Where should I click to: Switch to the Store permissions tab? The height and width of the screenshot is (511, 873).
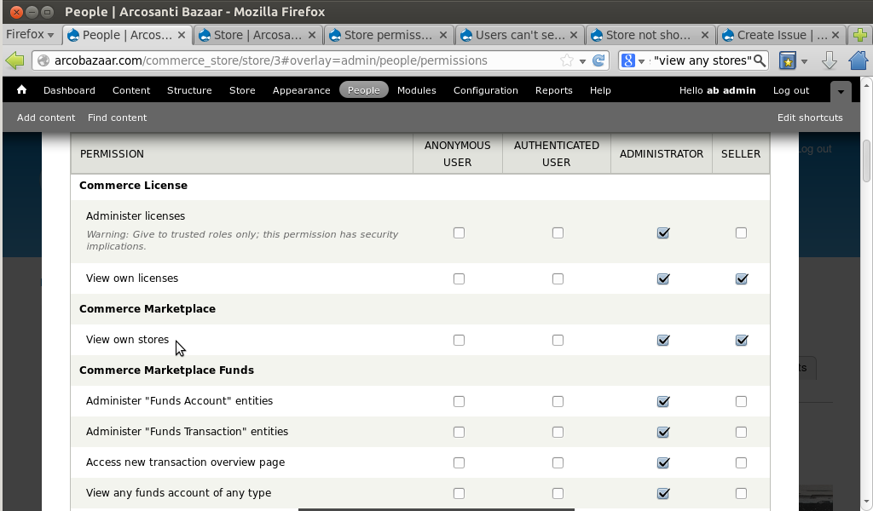[382, 36]
